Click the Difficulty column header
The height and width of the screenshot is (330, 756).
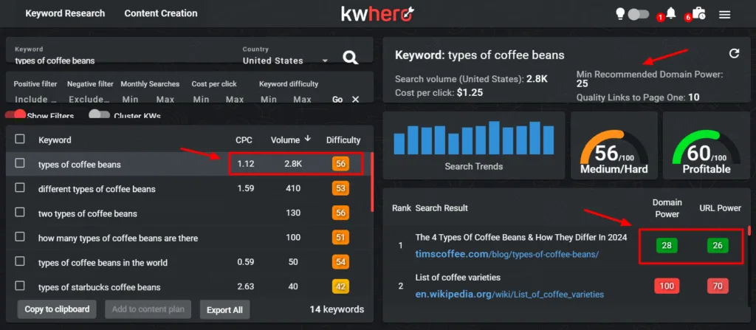343,140
